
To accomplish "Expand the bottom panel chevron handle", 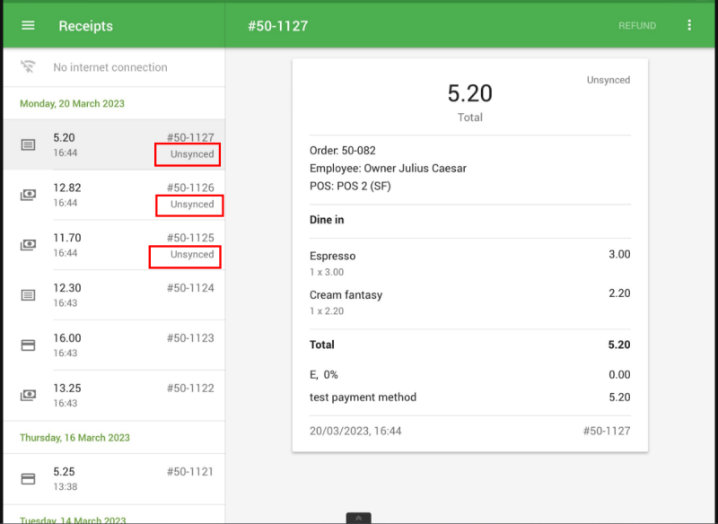I will tap(358, 518).
